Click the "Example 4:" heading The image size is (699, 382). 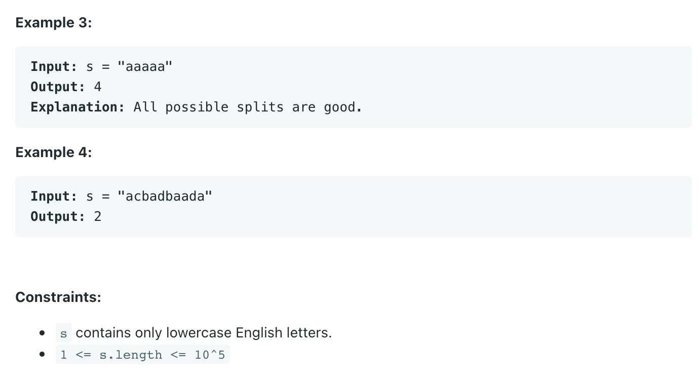54,152
